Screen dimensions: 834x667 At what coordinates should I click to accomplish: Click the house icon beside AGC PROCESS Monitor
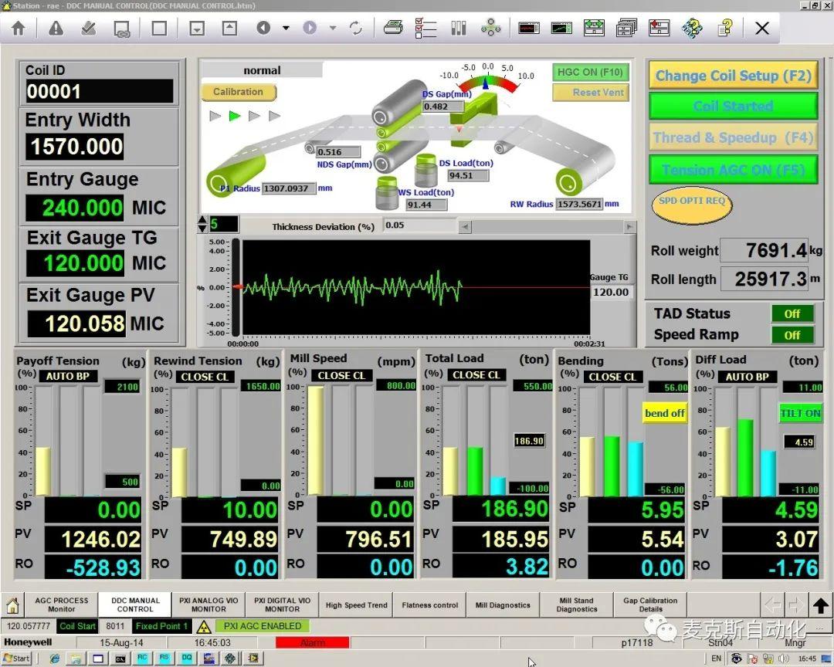pos(12,604)
